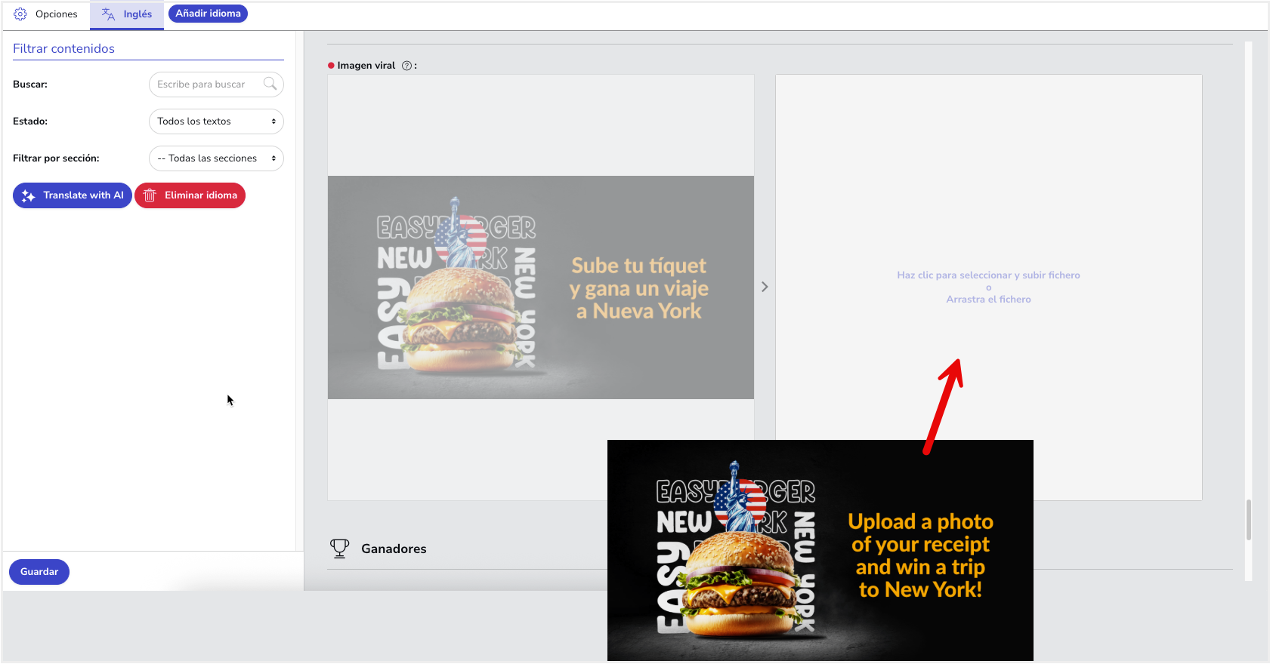Click the Translate with AI button
Viewport: 1270px width, 664px height.
(x=73, y=195)
